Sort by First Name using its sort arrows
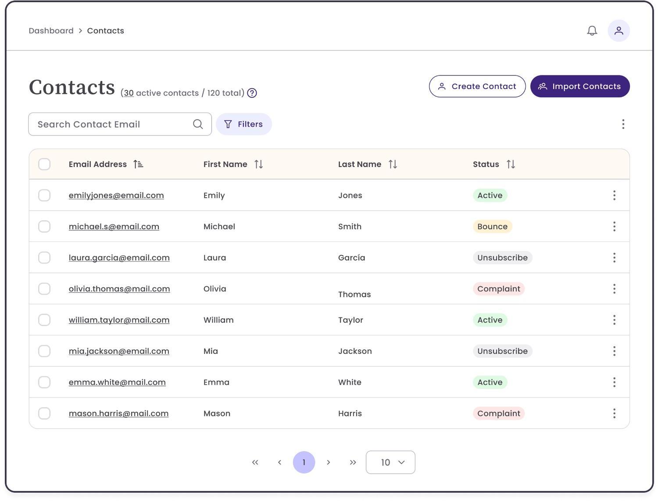658x501 pixels. (x=258, y=164)
